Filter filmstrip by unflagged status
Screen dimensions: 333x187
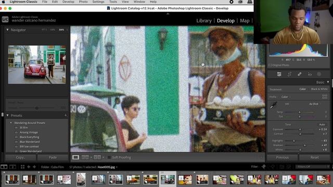[268, 167]
